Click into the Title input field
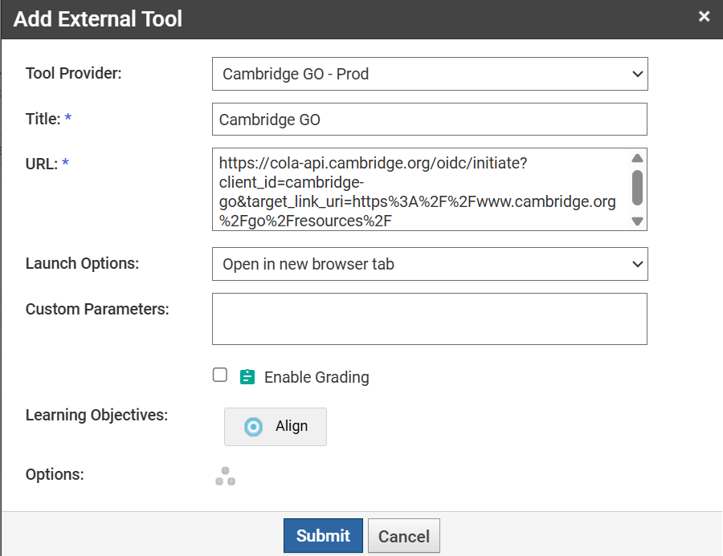 point(430,120)
